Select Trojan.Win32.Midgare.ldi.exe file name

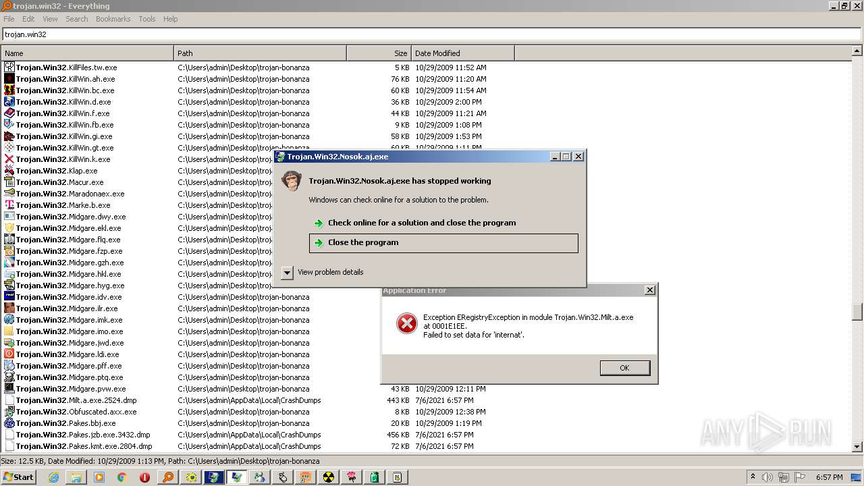coord(67,354)
